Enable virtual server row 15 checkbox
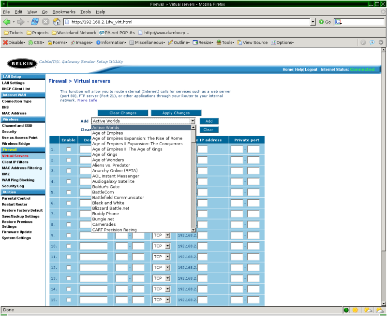 pos(69,300)
